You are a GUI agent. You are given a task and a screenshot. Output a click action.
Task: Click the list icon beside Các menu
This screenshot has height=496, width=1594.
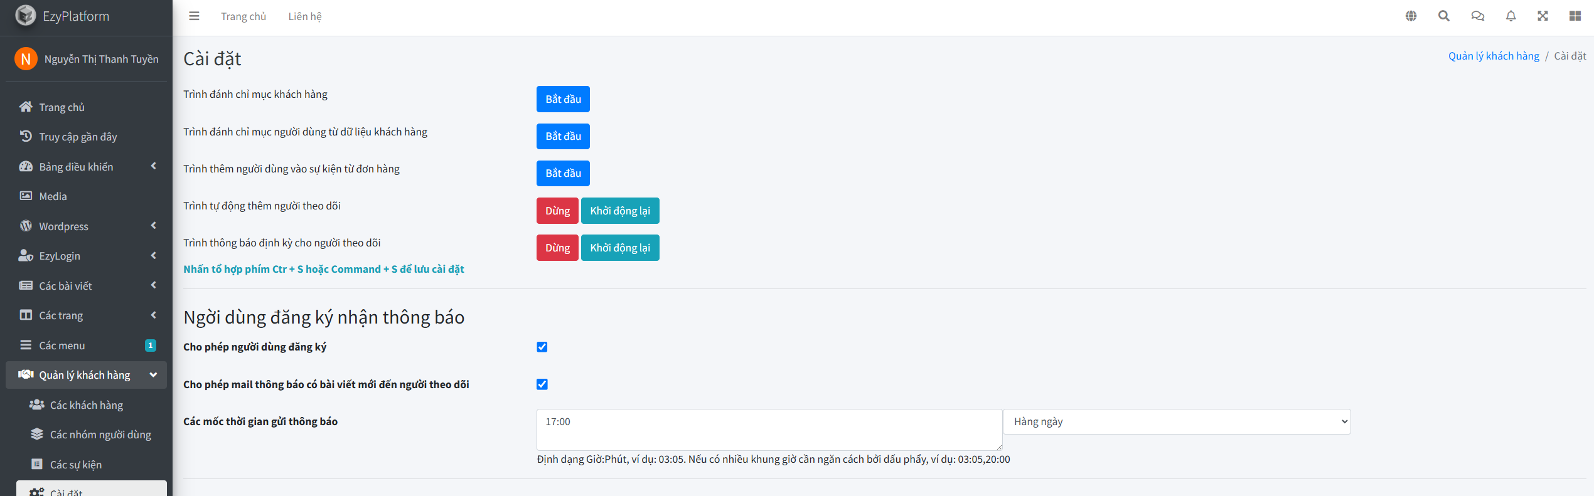tap(26, 345)
